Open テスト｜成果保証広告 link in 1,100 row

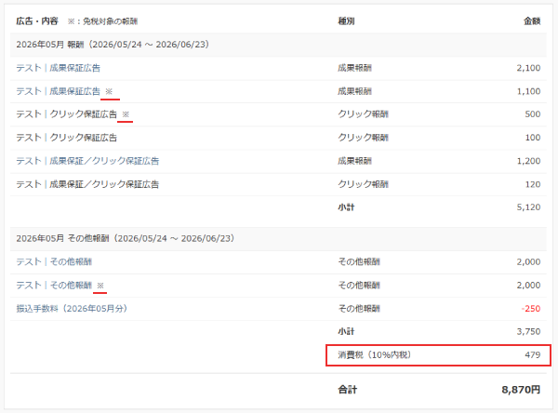[59, 91]
